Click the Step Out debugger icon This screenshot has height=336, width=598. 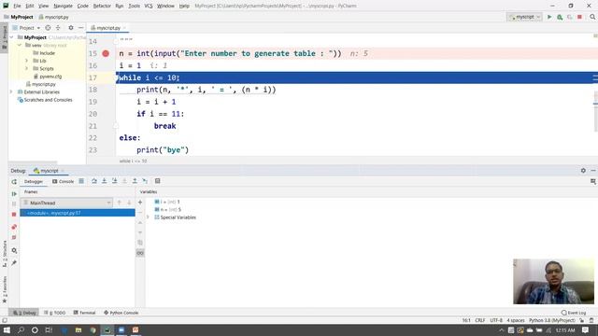pyautogui.click(x=135, y=181)
